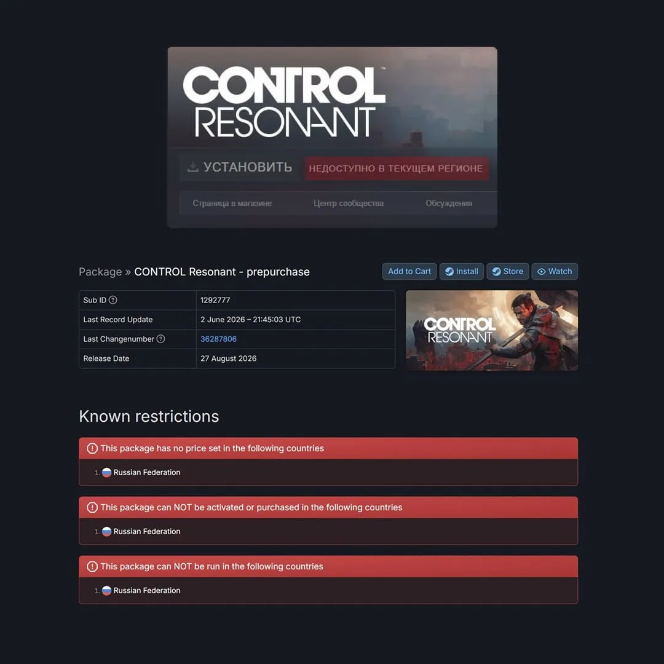Click the Store button
Screen dimensions: 664x664
pyautogui.click(x=508, y=272)
